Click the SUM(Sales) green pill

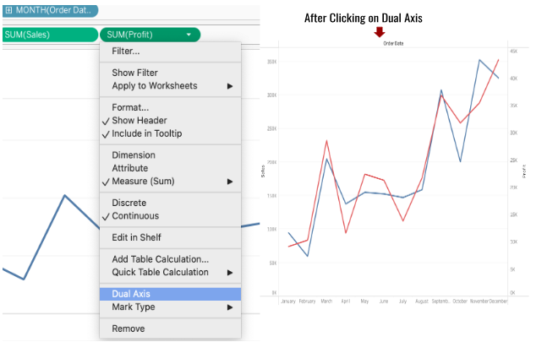coord(49,35)
